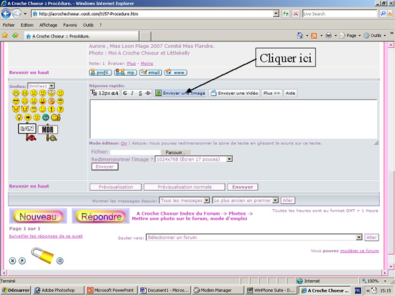The image size is (395, 296).
Task: Switch to Microsoft PowerPoint in the taskbar
Action: 111,290
